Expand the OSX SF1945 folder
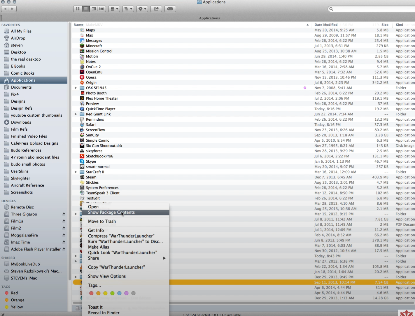The width and height of the screenshot is (415, 316). coord(76,88)
